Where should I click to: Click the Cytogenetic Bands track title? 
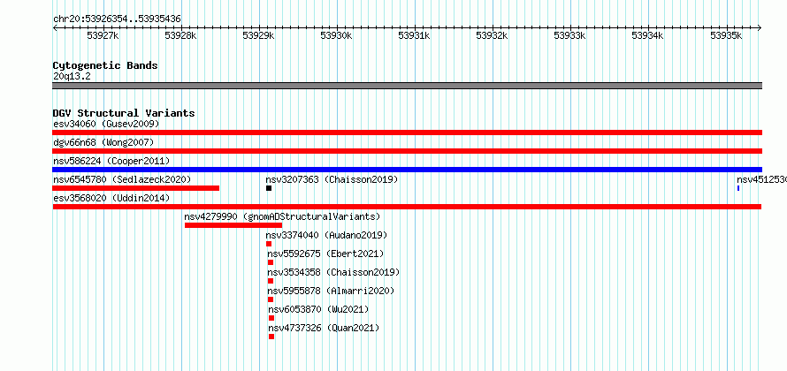[105, 65]
